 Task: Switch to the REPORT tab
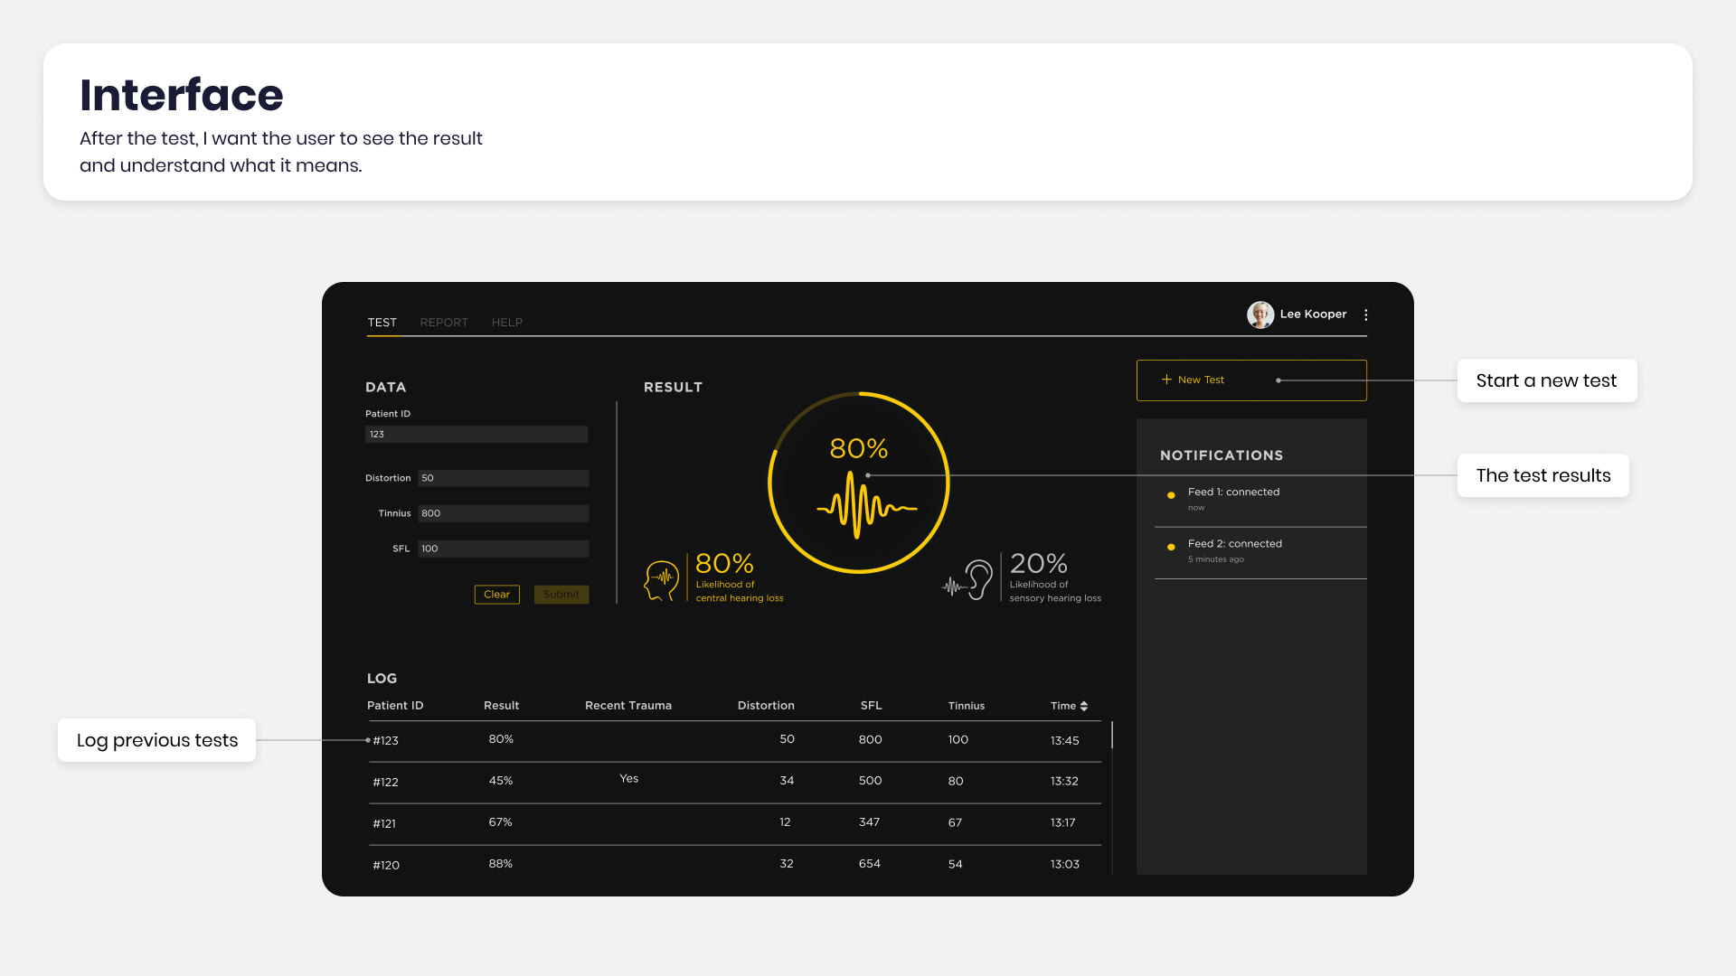443,323
